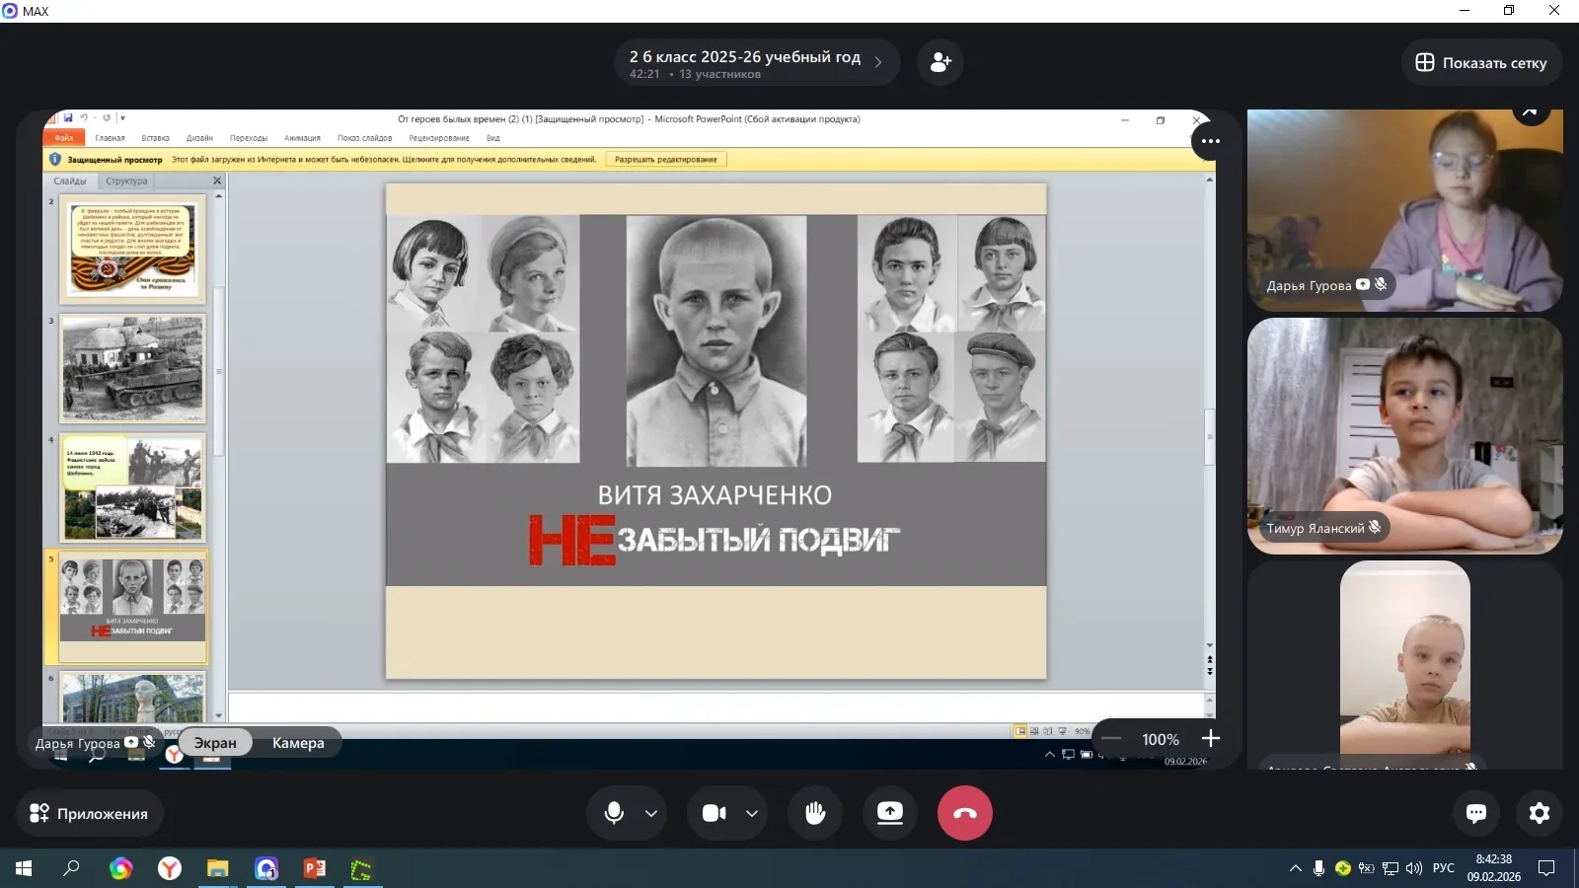Raise hand in the call
The image size is (1579, 888).
point(815,813)
